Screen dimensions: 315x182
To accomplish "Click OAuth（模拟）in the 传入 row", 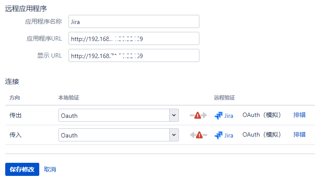I will [x=262, y=135].
